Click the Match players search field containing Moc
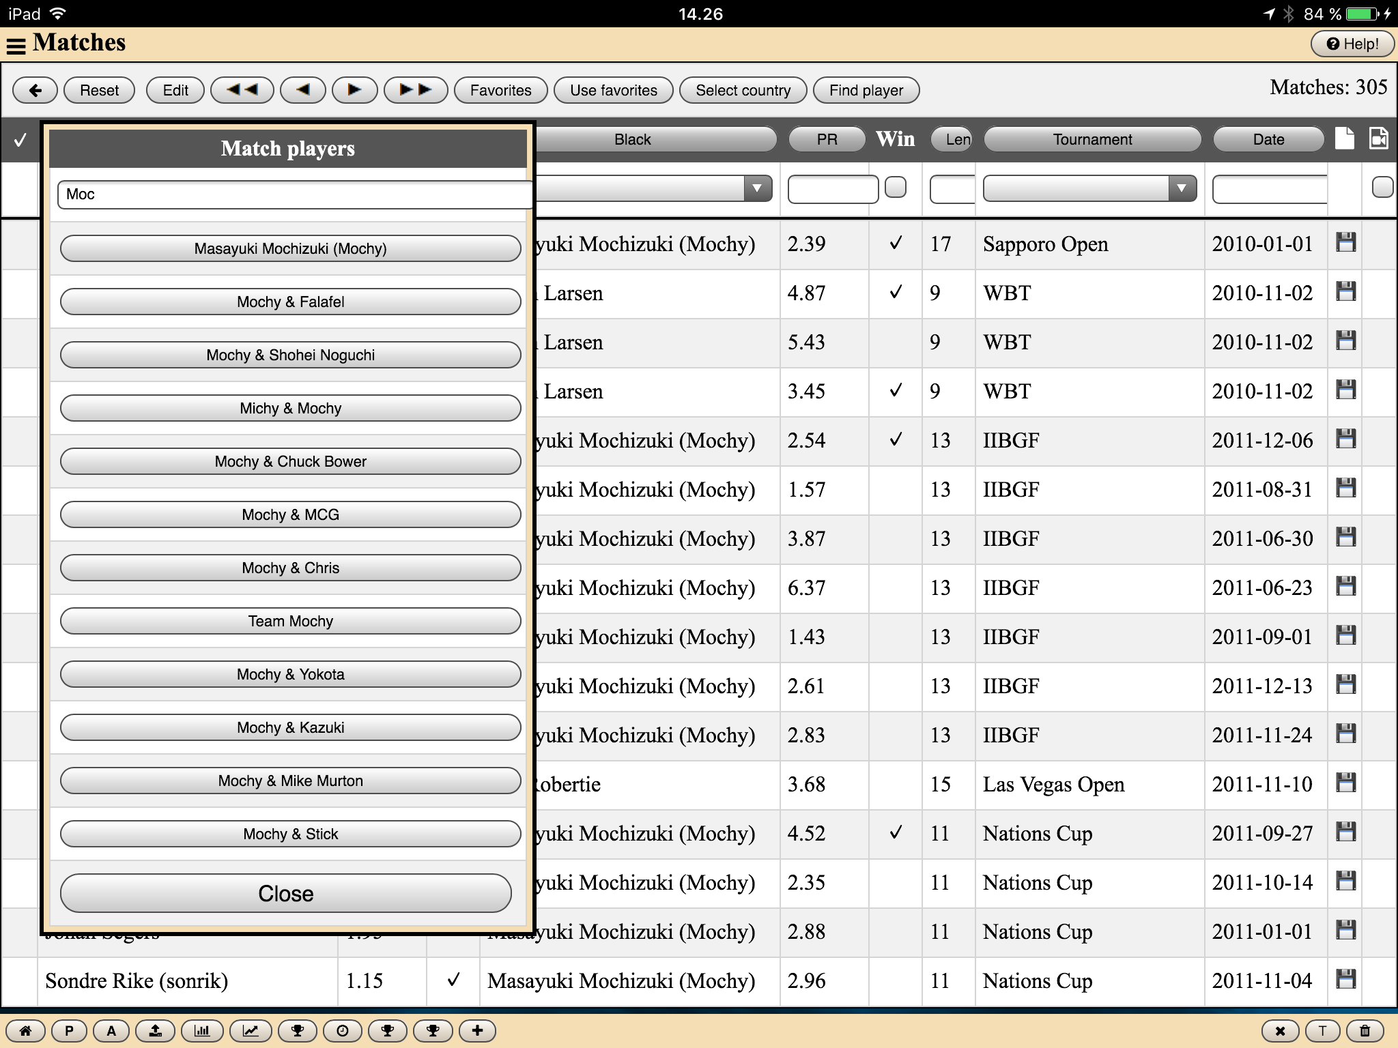This screenshot has width=1398, height=1048. click(x=295, y=194)
